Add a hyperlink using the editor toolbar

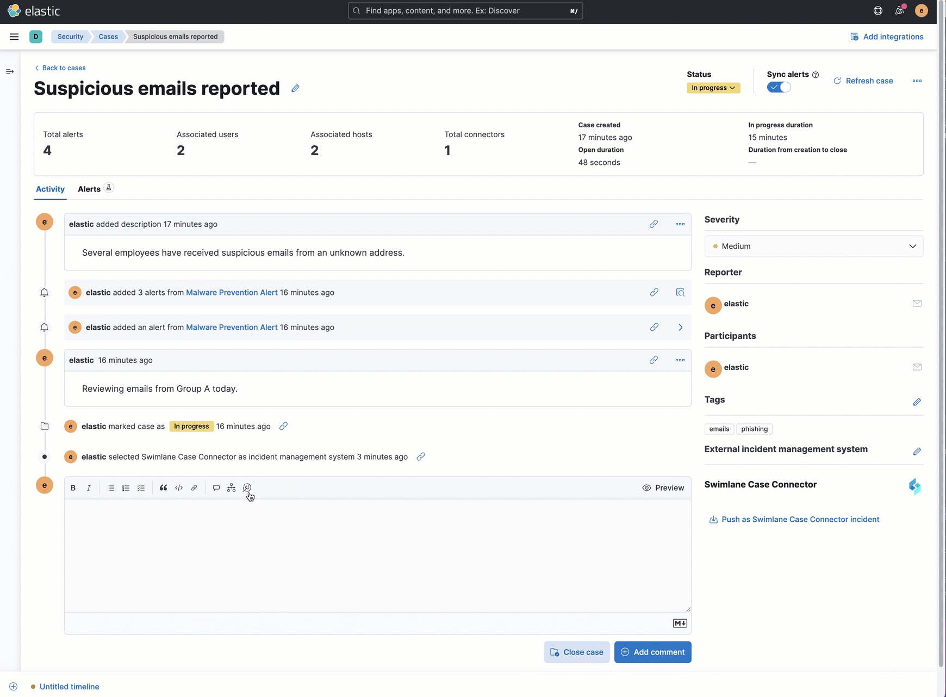click(x=194, y=488)
